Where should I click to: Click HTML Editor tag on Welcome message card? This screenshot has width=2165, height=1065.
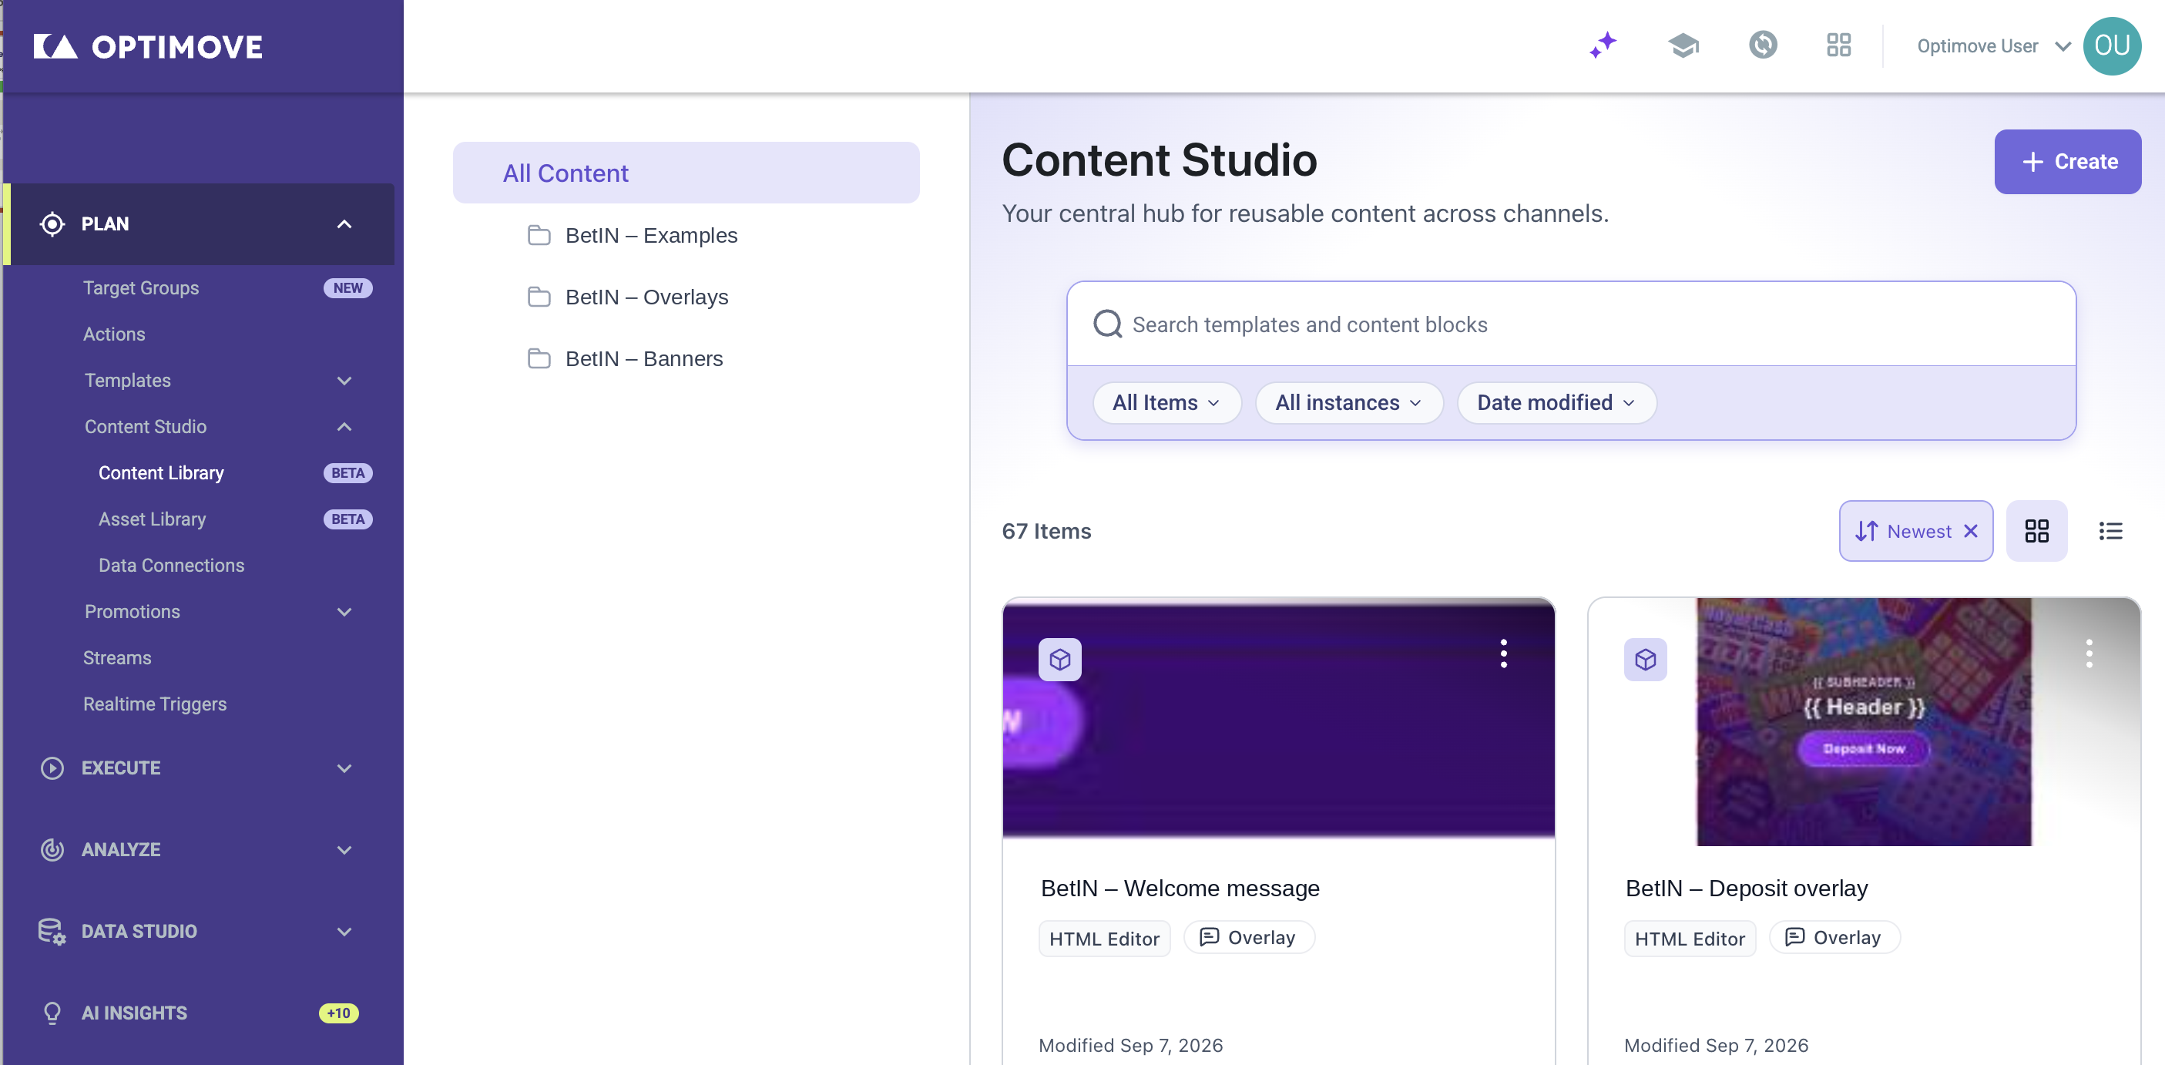[x=1103, y=939]
